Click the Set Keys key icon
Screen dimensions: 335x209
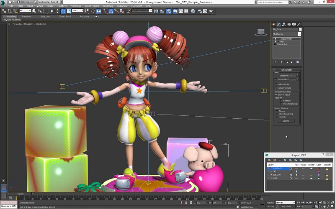coord(262,204)
